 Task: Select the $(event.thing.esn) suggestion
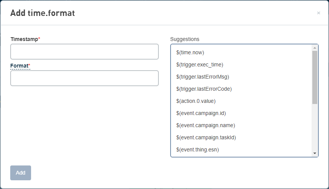click(x=197, y=150)
